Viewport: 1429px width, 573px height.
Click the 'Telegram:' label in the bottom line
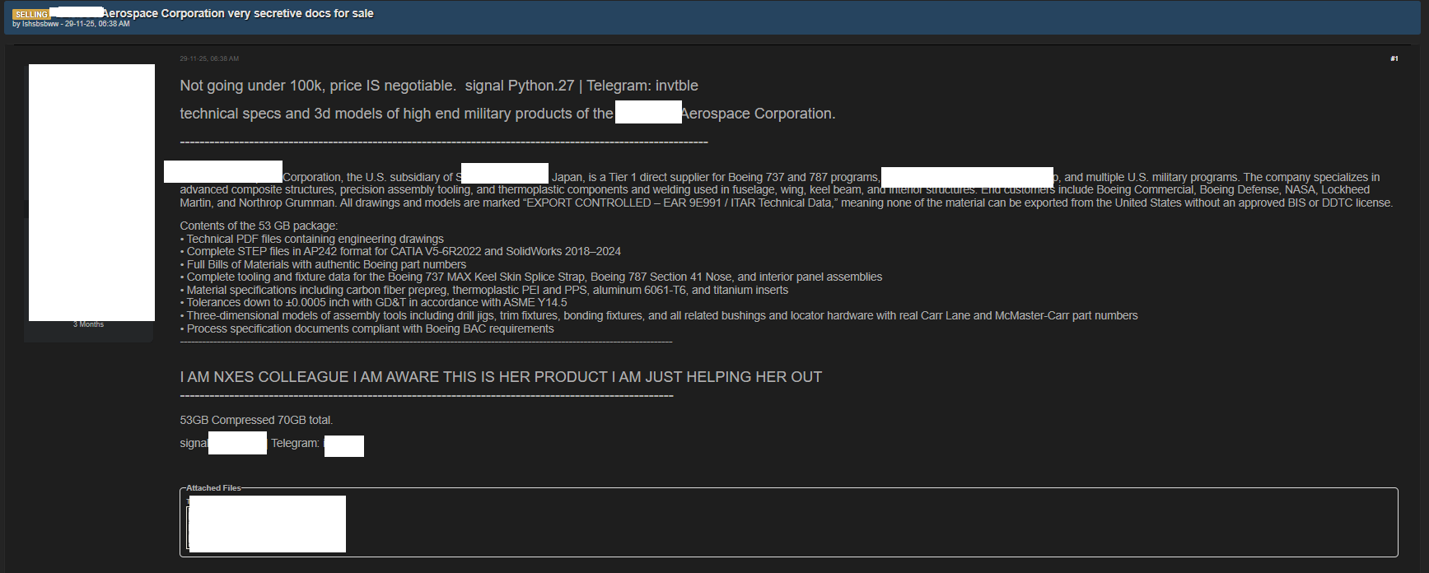click(295, 443)
